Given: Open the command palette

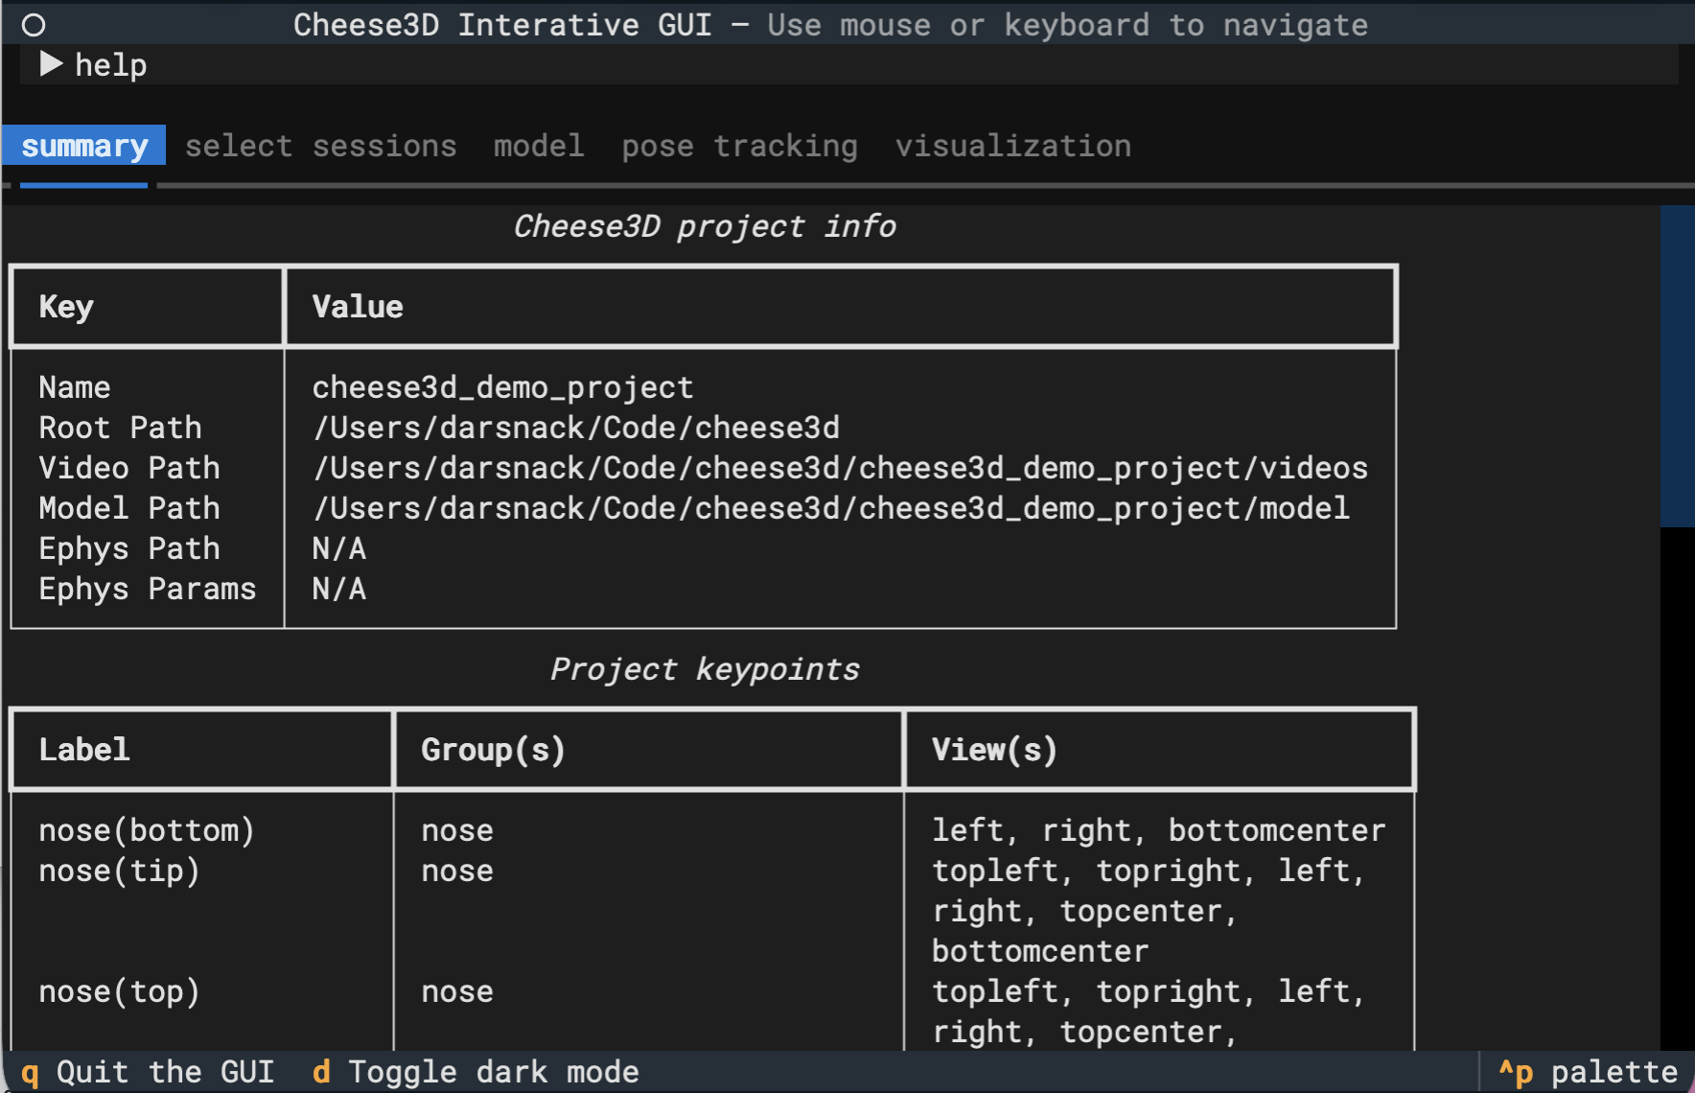Looking at the screenshot, I should coord(1583,1072).
